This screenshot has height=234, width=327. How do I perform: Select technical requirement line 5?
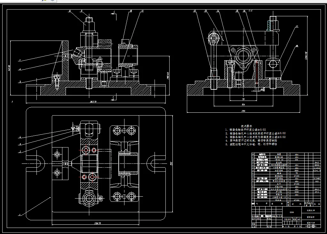[x=251, y=144]
